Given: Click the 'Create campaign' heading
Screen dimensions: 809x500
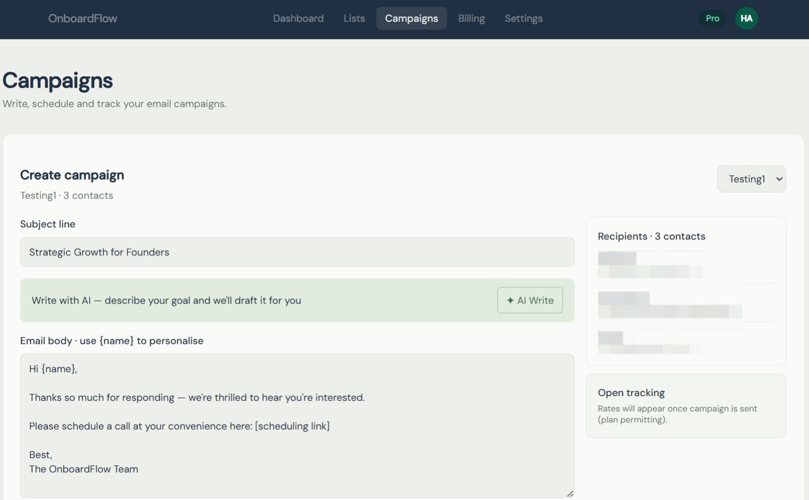Looking at the screenshot, I should click(x=72, y=175).
